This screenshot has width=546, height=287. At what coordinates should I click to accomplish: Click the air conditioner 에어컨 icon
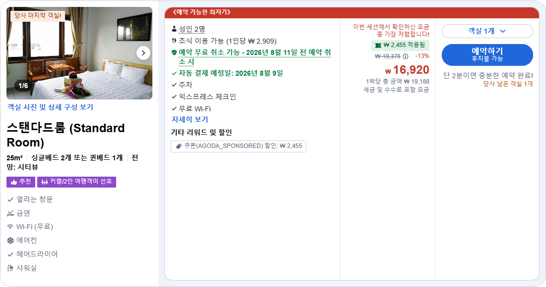(x=10, y=240)
